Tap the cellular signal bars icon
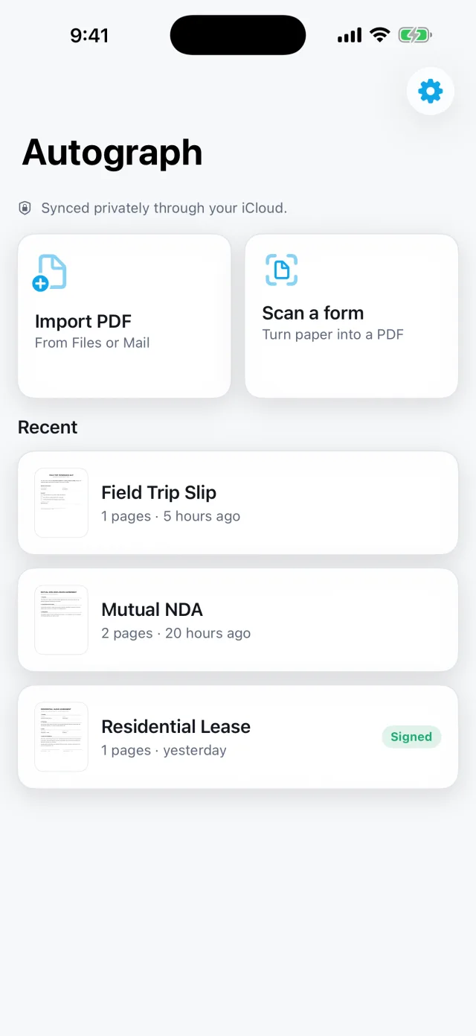Image resolution: width=476 pixels, height=1036 pixels. pyautogui.click(x=349, y=35)
